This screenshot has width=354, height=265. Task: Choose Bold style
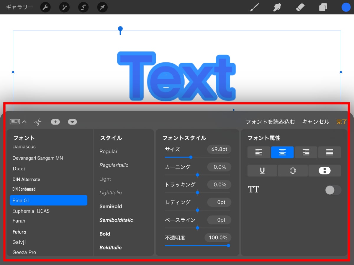coord(105,234)
